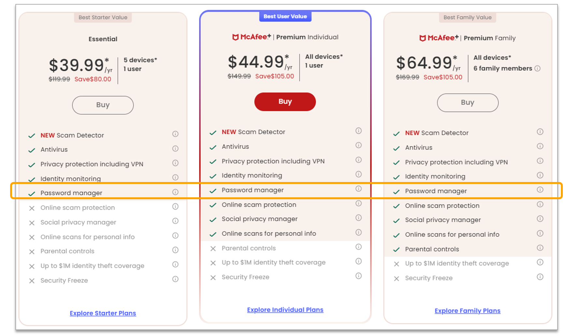
Task: Click info icon for Premium Family Parental controls
Action: (x=540, y=248)
